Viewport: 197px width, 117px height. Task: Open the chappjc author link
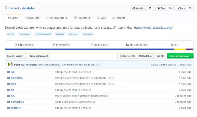click(34, 65)
